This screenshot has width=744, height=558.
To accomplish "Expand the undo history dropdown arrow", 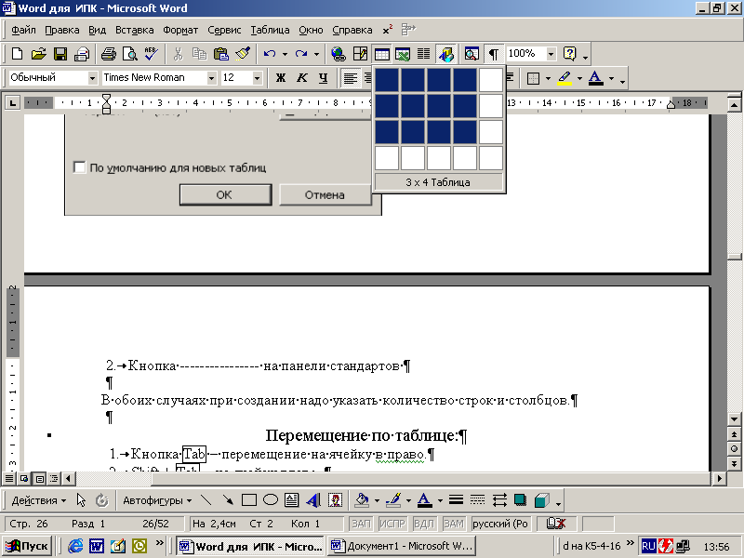I will (x=285, y=54).
